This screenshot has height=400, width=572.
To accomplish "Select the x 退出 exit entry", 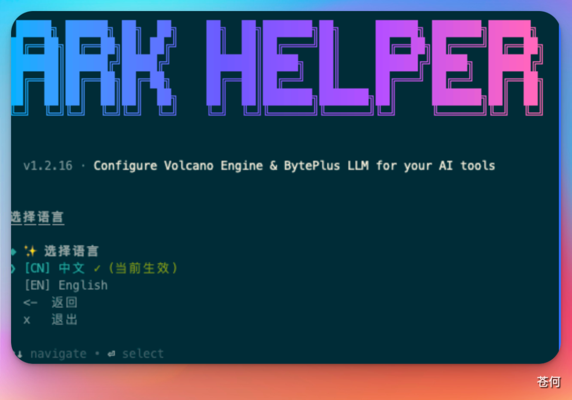I will [50, 320].
